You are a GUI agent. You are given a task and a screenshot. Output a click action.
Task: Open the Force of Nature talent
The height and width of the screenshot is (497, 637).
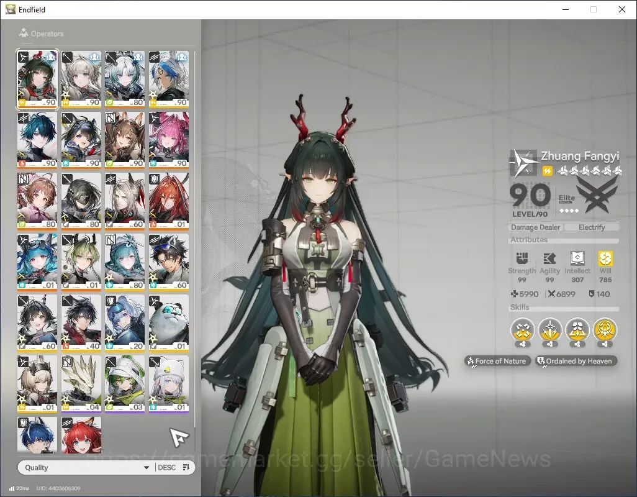coord(497,361)
